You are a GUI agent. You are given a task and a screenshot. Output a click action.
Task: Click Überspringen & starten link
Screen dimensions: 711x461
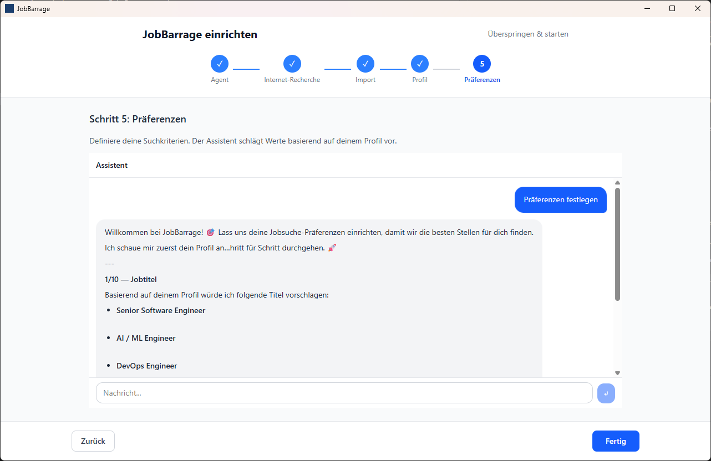coord(528,34)
